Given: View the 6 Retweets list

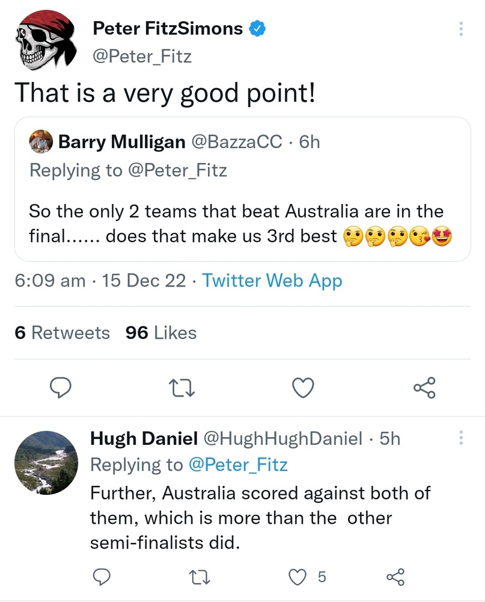Looking at the screenshot, I should tap(63, 332).
